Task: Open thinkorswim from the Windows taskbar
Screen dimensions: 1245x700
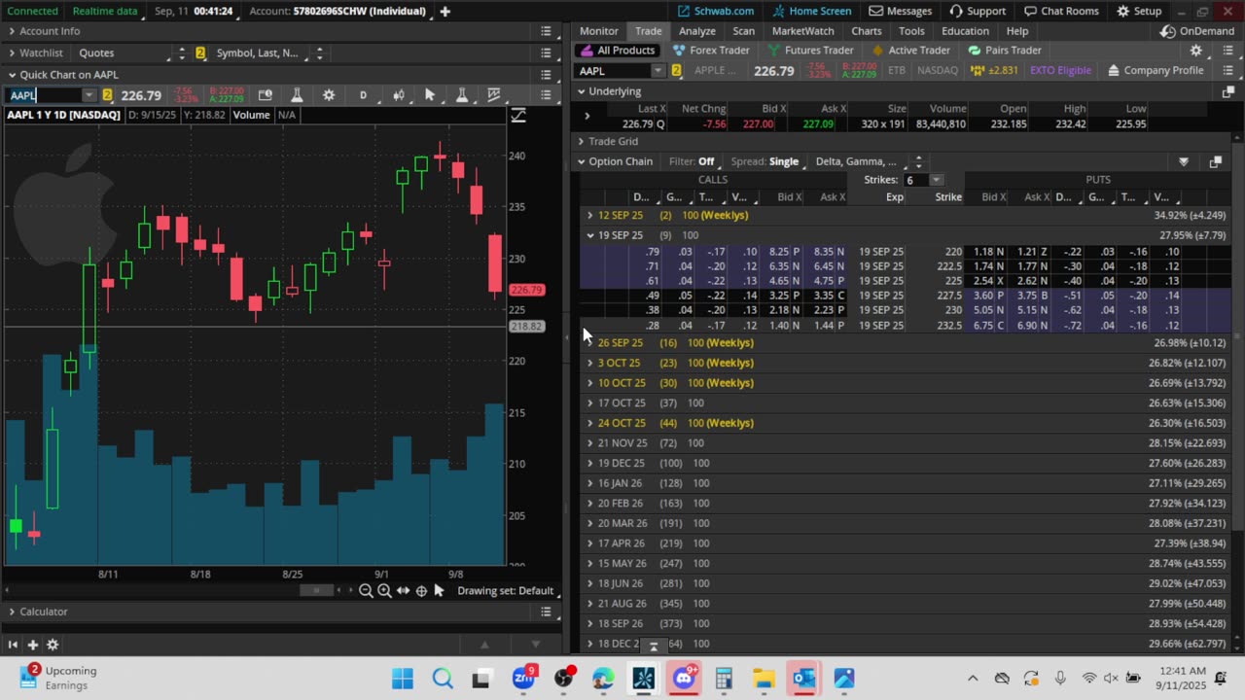Action: click(644, 678)
